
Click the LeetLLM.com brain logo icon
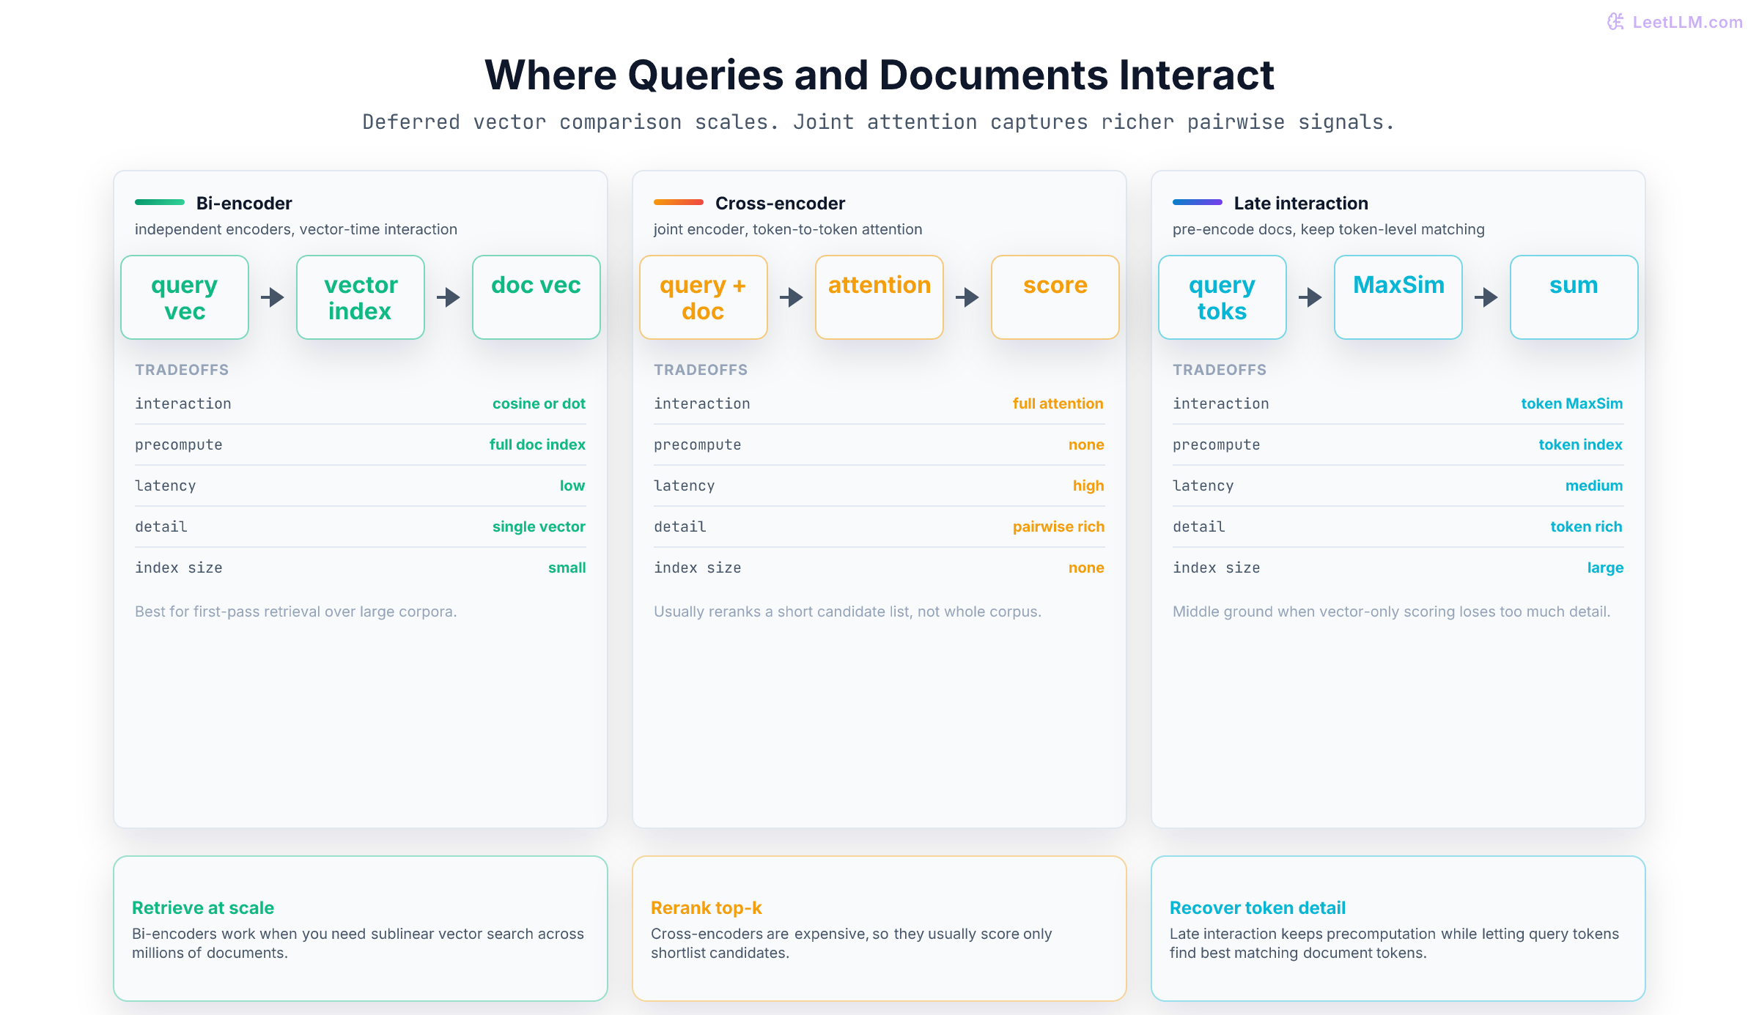coord(1615,22)
